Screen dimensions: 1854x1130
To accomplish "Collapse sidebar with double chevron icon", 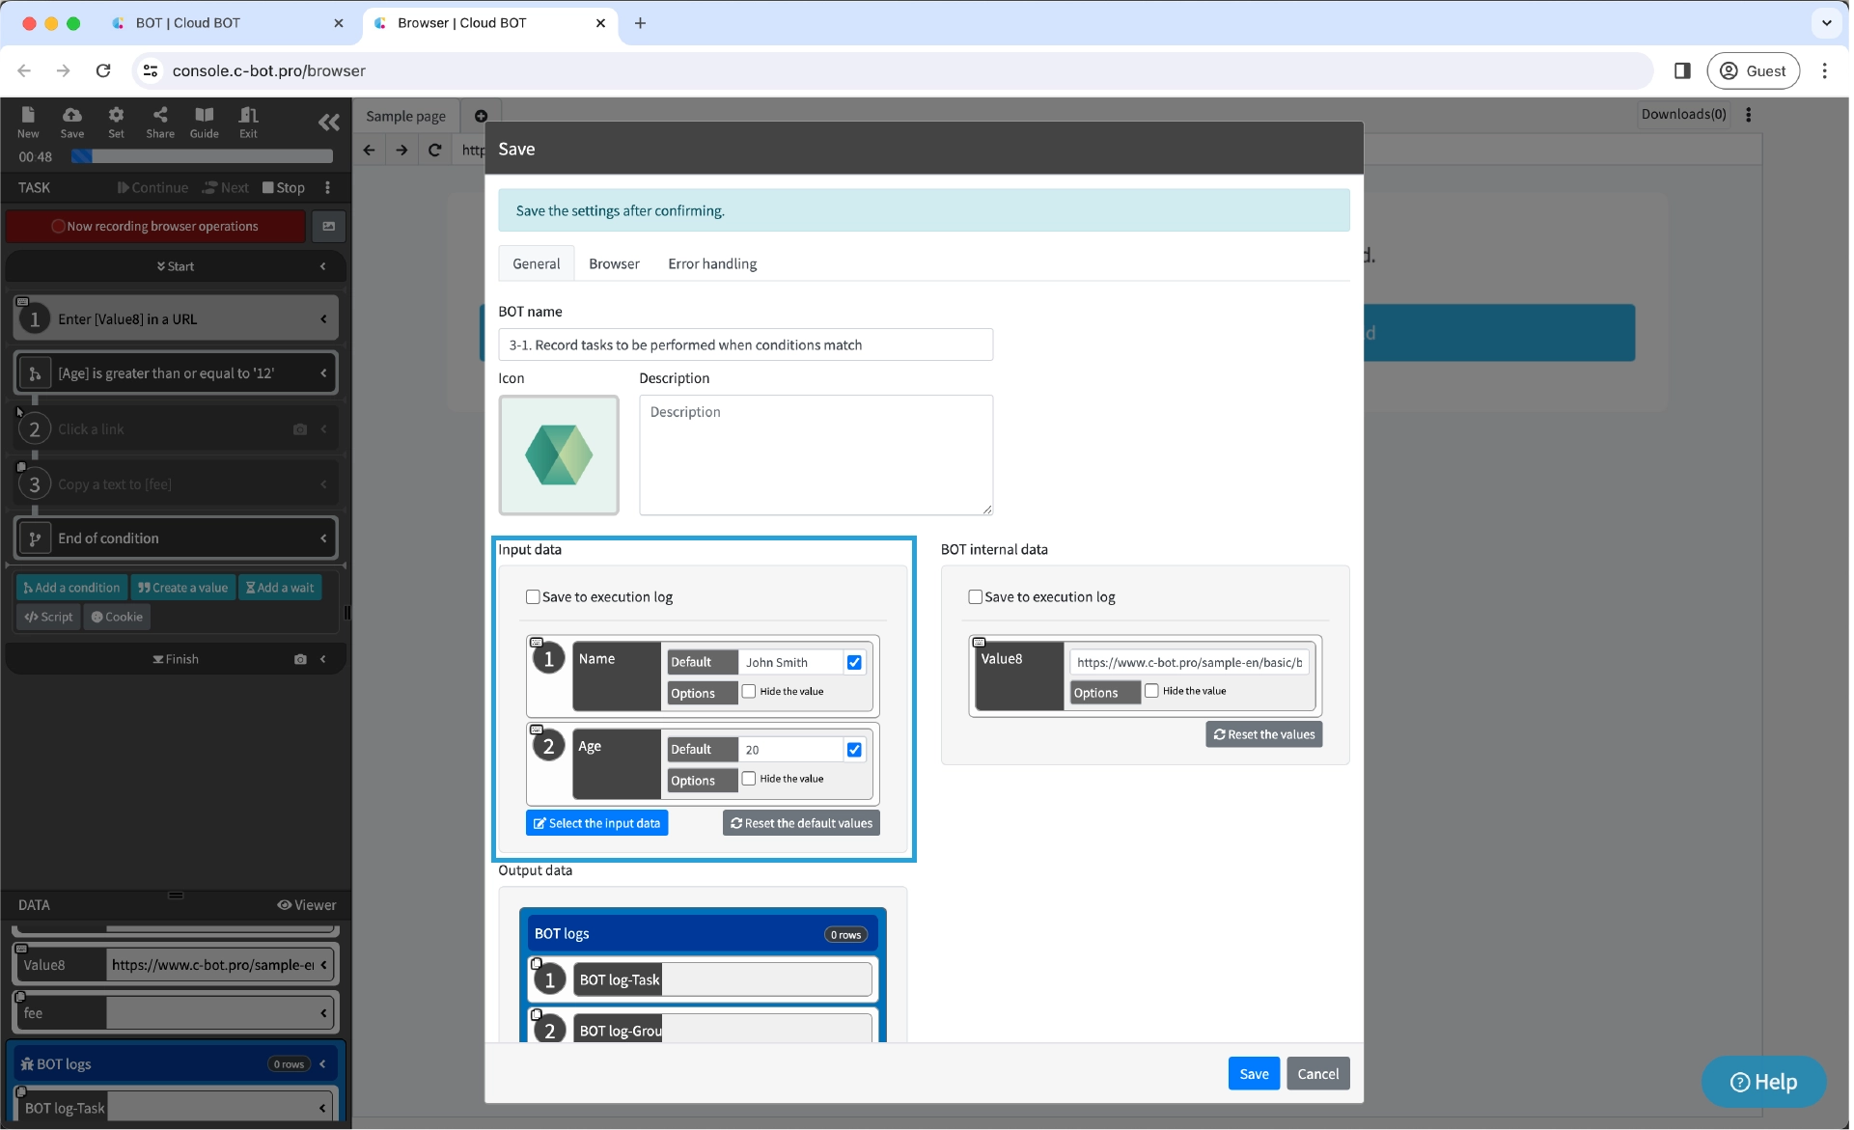I will click(328, 123).
